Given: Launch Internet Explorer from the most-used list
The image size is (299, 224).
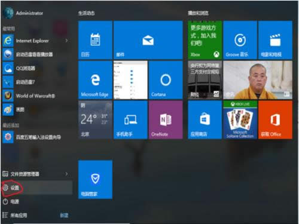Looking at the screenshot, I should coord(37,41).
